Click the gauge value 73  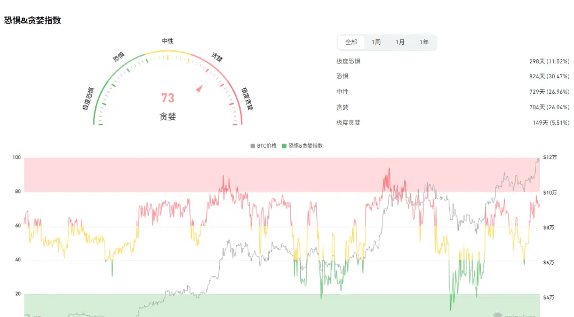168,98
